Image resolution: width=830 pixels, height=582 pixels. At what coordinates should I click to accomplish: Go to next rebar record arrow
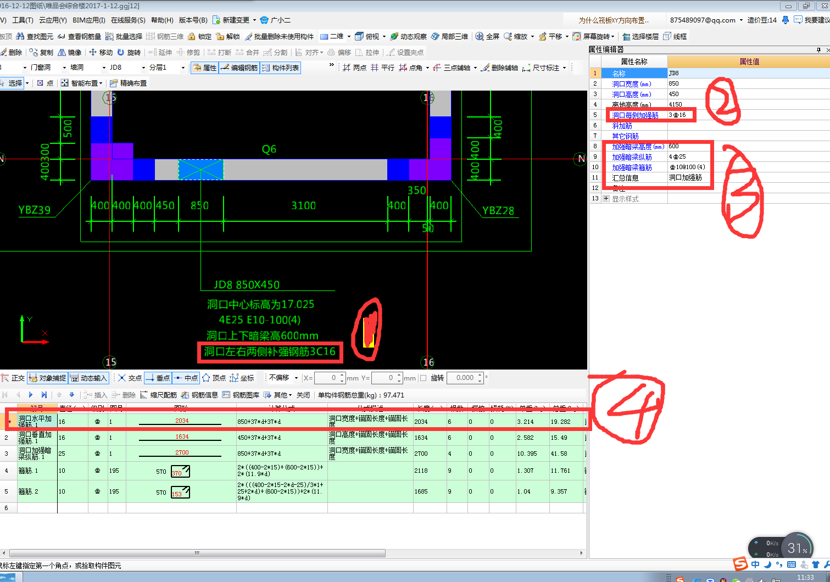[31, 395]
